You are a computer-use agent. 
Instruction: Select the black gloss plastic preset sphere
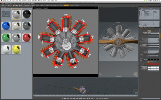[27, 14]
